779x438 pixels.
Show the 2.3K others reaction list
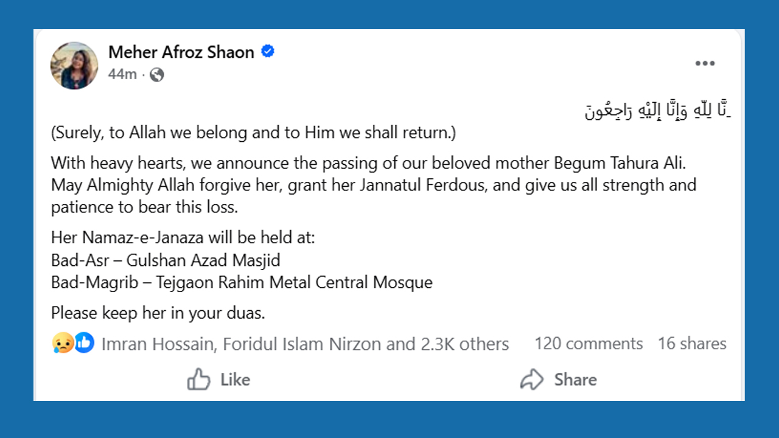(x=464, y=344)
